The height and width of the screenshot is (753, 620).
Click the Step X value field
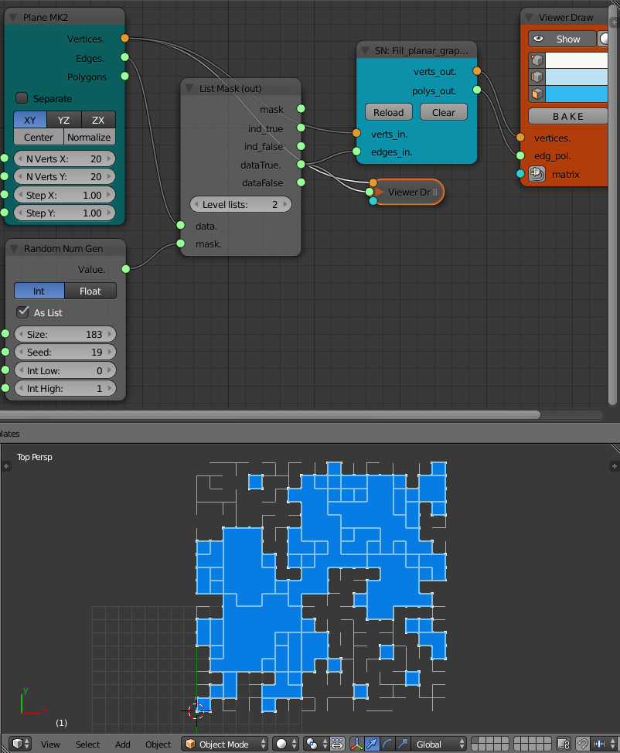65,195
